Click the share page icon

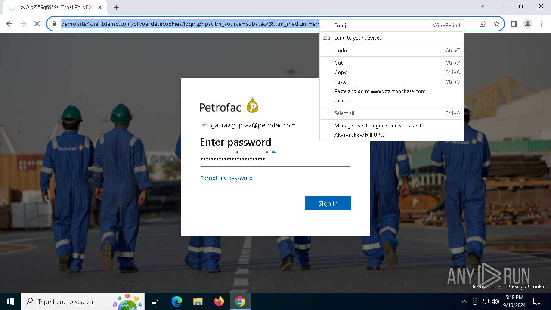point(483,24)
